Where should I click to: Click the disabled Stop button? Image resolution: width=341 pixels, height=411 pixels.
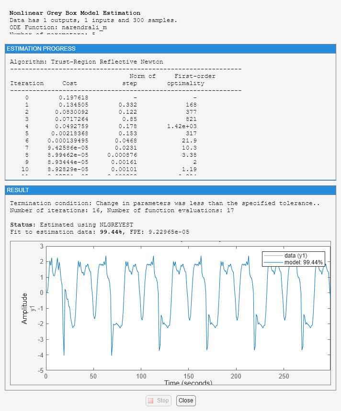(159, 400)
